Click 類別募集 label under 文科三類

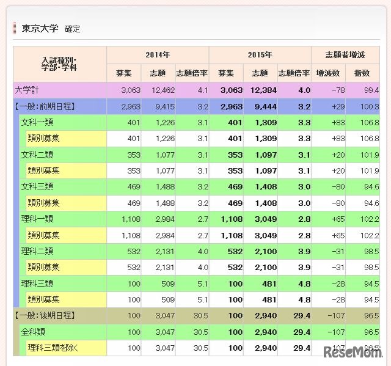point(43,203)
